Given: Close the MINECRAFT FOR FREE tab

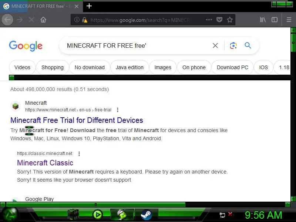Looking at the screenshot, I should [77, 6].
